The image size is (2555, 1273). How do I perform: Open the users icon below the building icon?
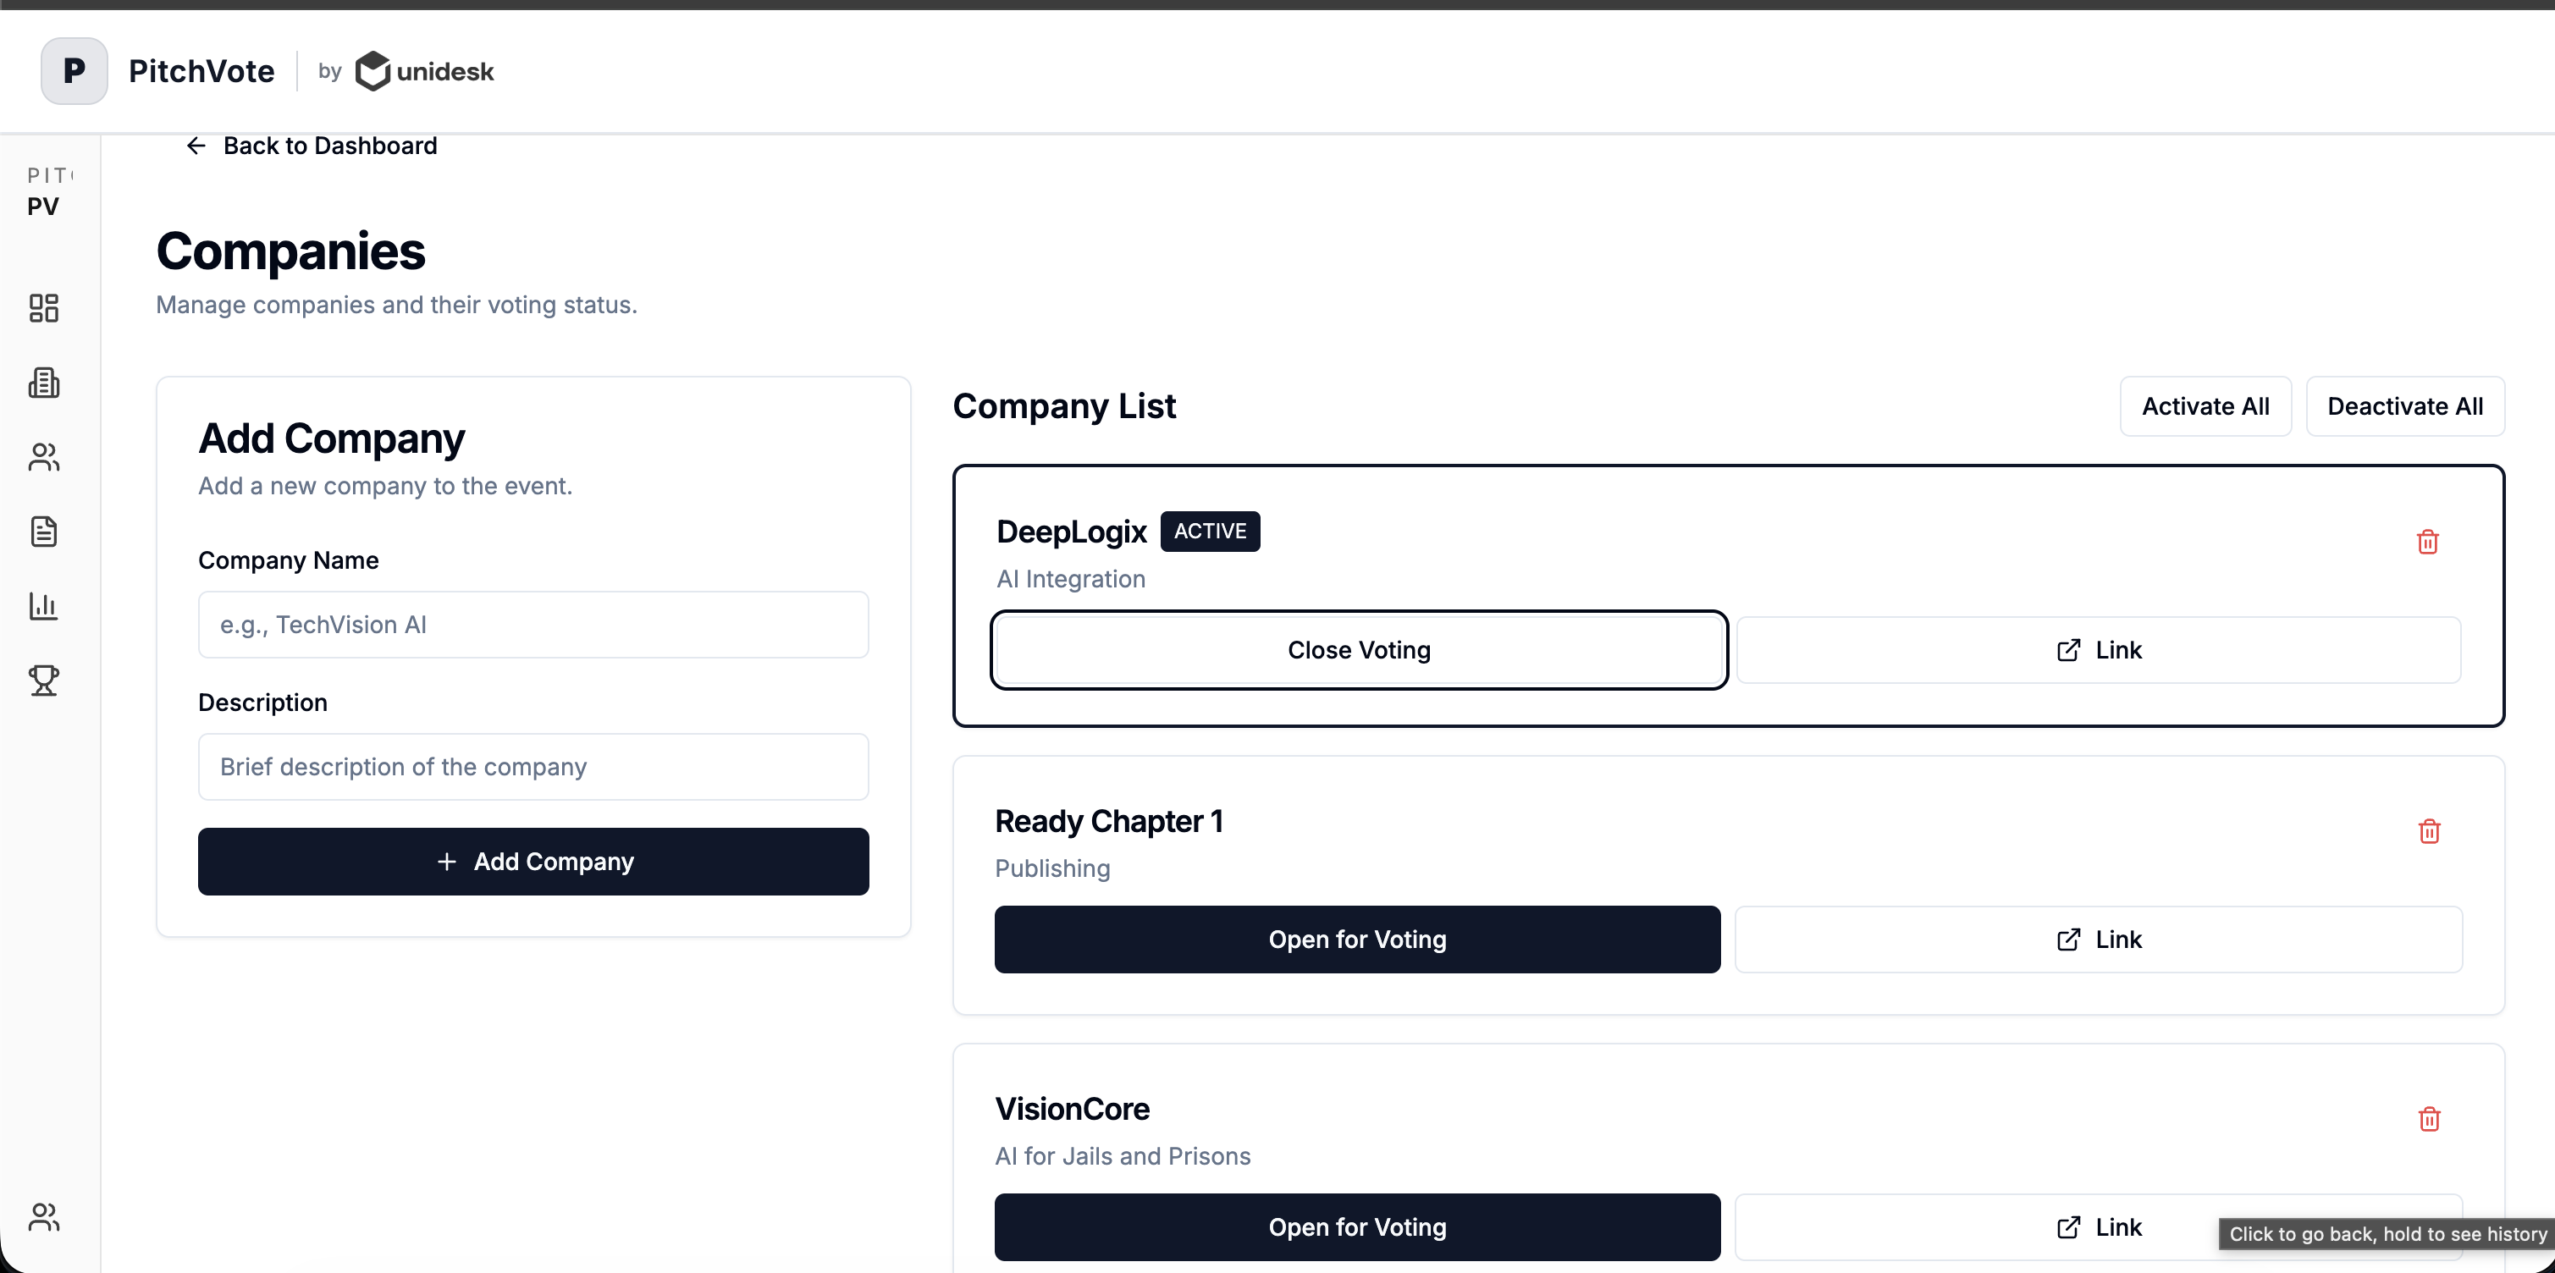click(x=44, y=457)
